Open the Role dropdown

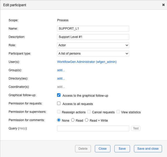click(x=93, y=45)
